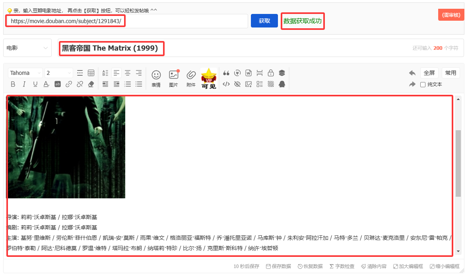Screen dimensions: 468x276
Task: Float content left
Action: (x=105, y=84)
